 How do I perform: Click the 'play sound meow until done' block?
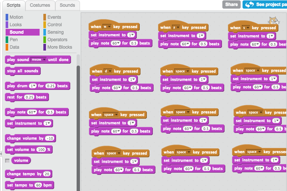pos(38,60)
